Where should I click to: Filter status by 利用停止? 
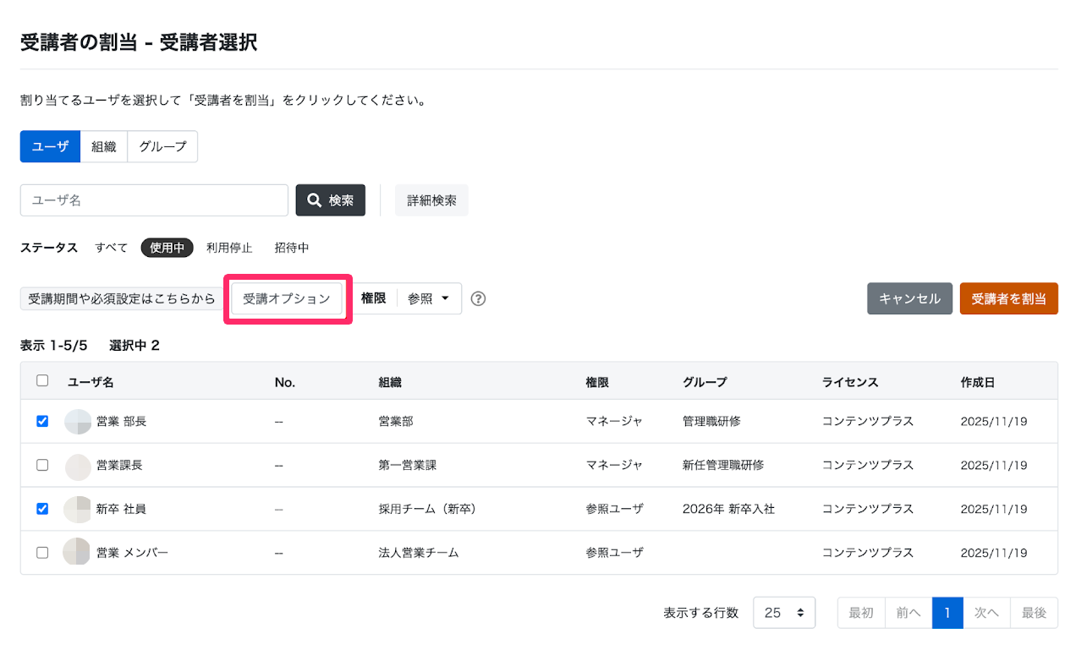[x=229, y=248]
